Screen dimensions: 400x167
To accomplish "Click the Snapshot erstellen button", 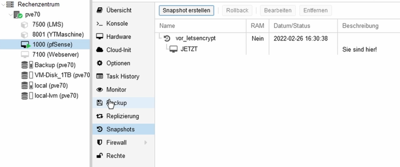I will (x=187, y=10).
